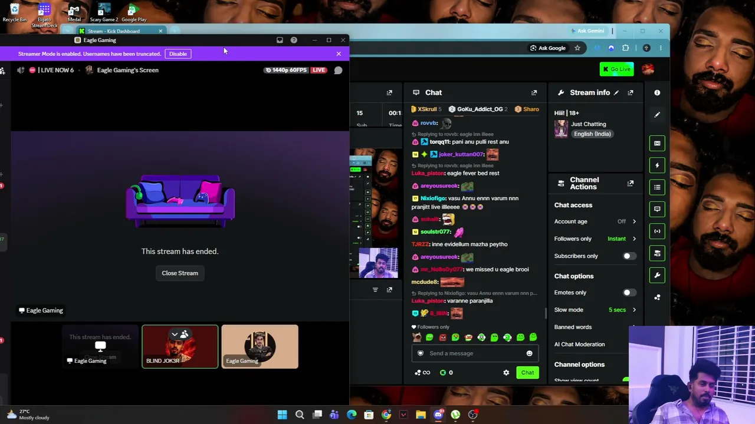Click the Ask Google button in Chrome

[x=548, y=48]
